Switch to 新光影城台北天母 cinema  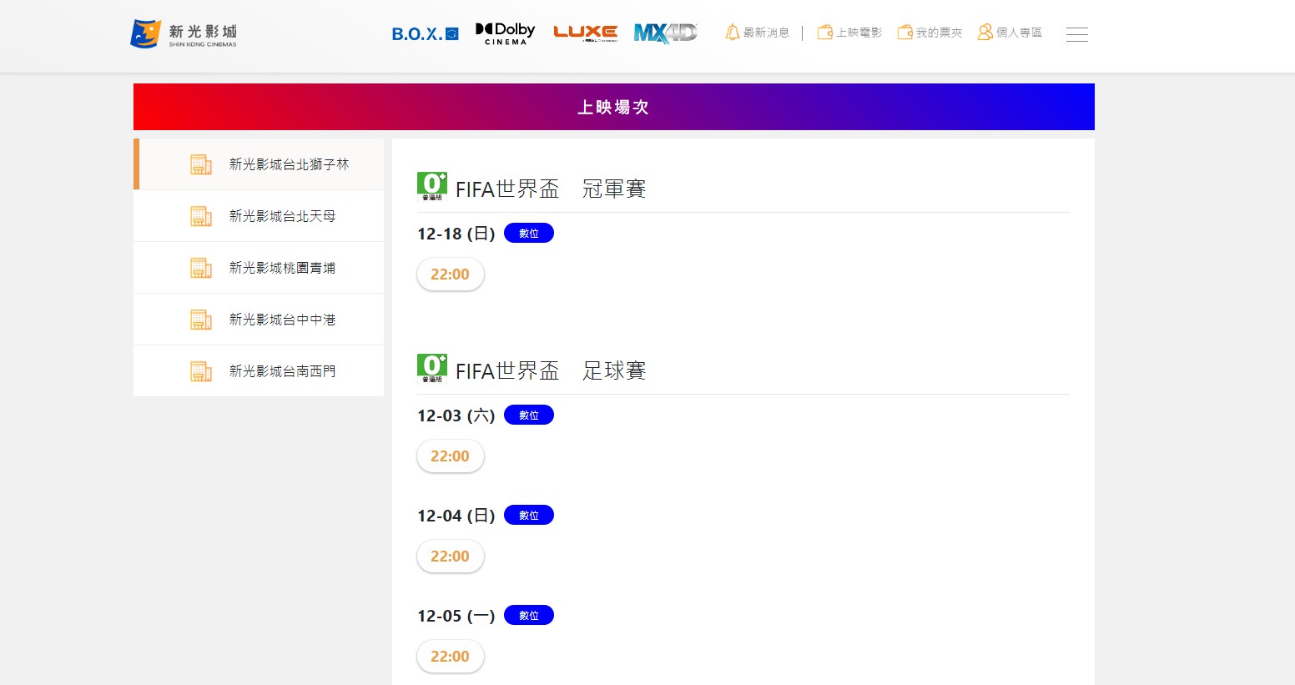pos(259,216)
